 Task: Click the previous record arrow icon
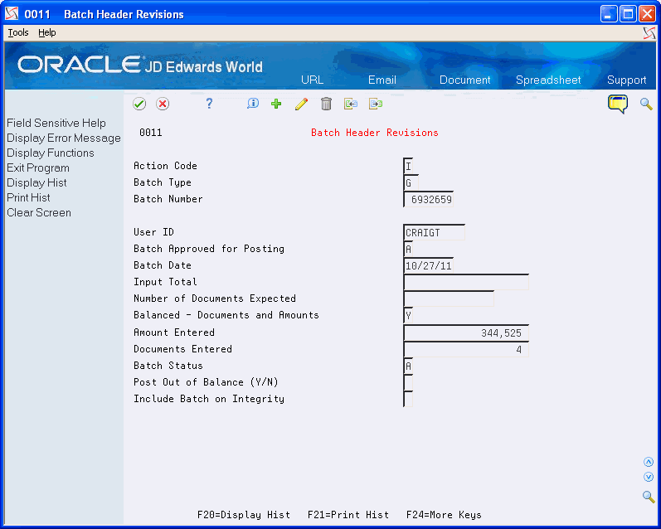[x=350, y=104]
